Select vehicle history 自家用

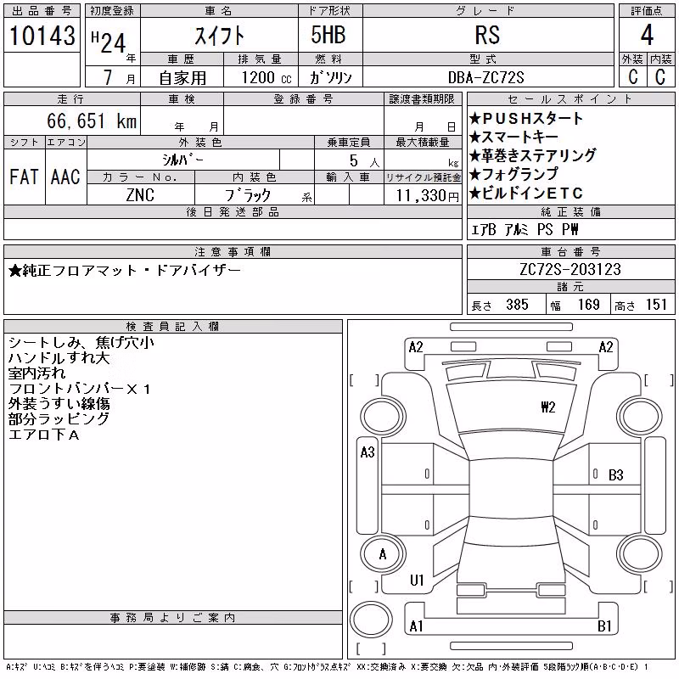pyautogui.click(x=182, y=78)
